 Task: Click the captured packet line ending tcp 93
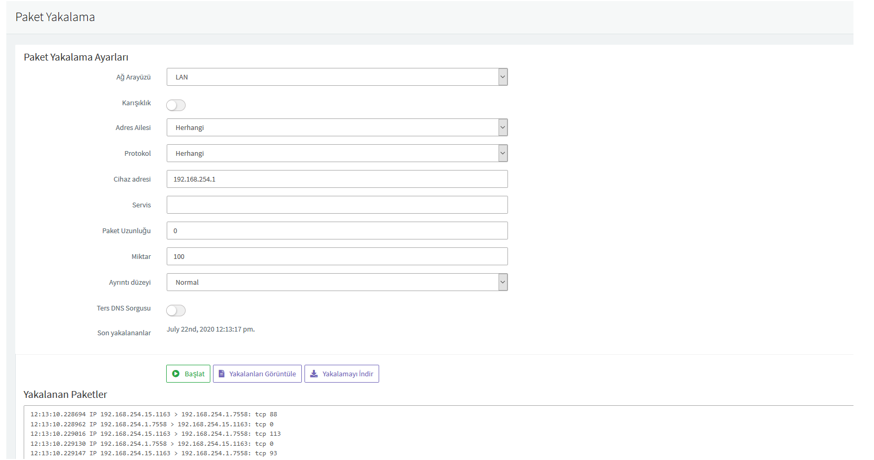tap(154, 453)
